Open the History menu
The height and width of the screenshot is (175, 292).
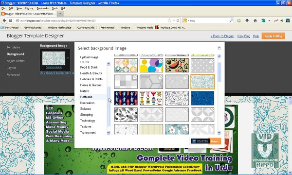tap(29, 8)
